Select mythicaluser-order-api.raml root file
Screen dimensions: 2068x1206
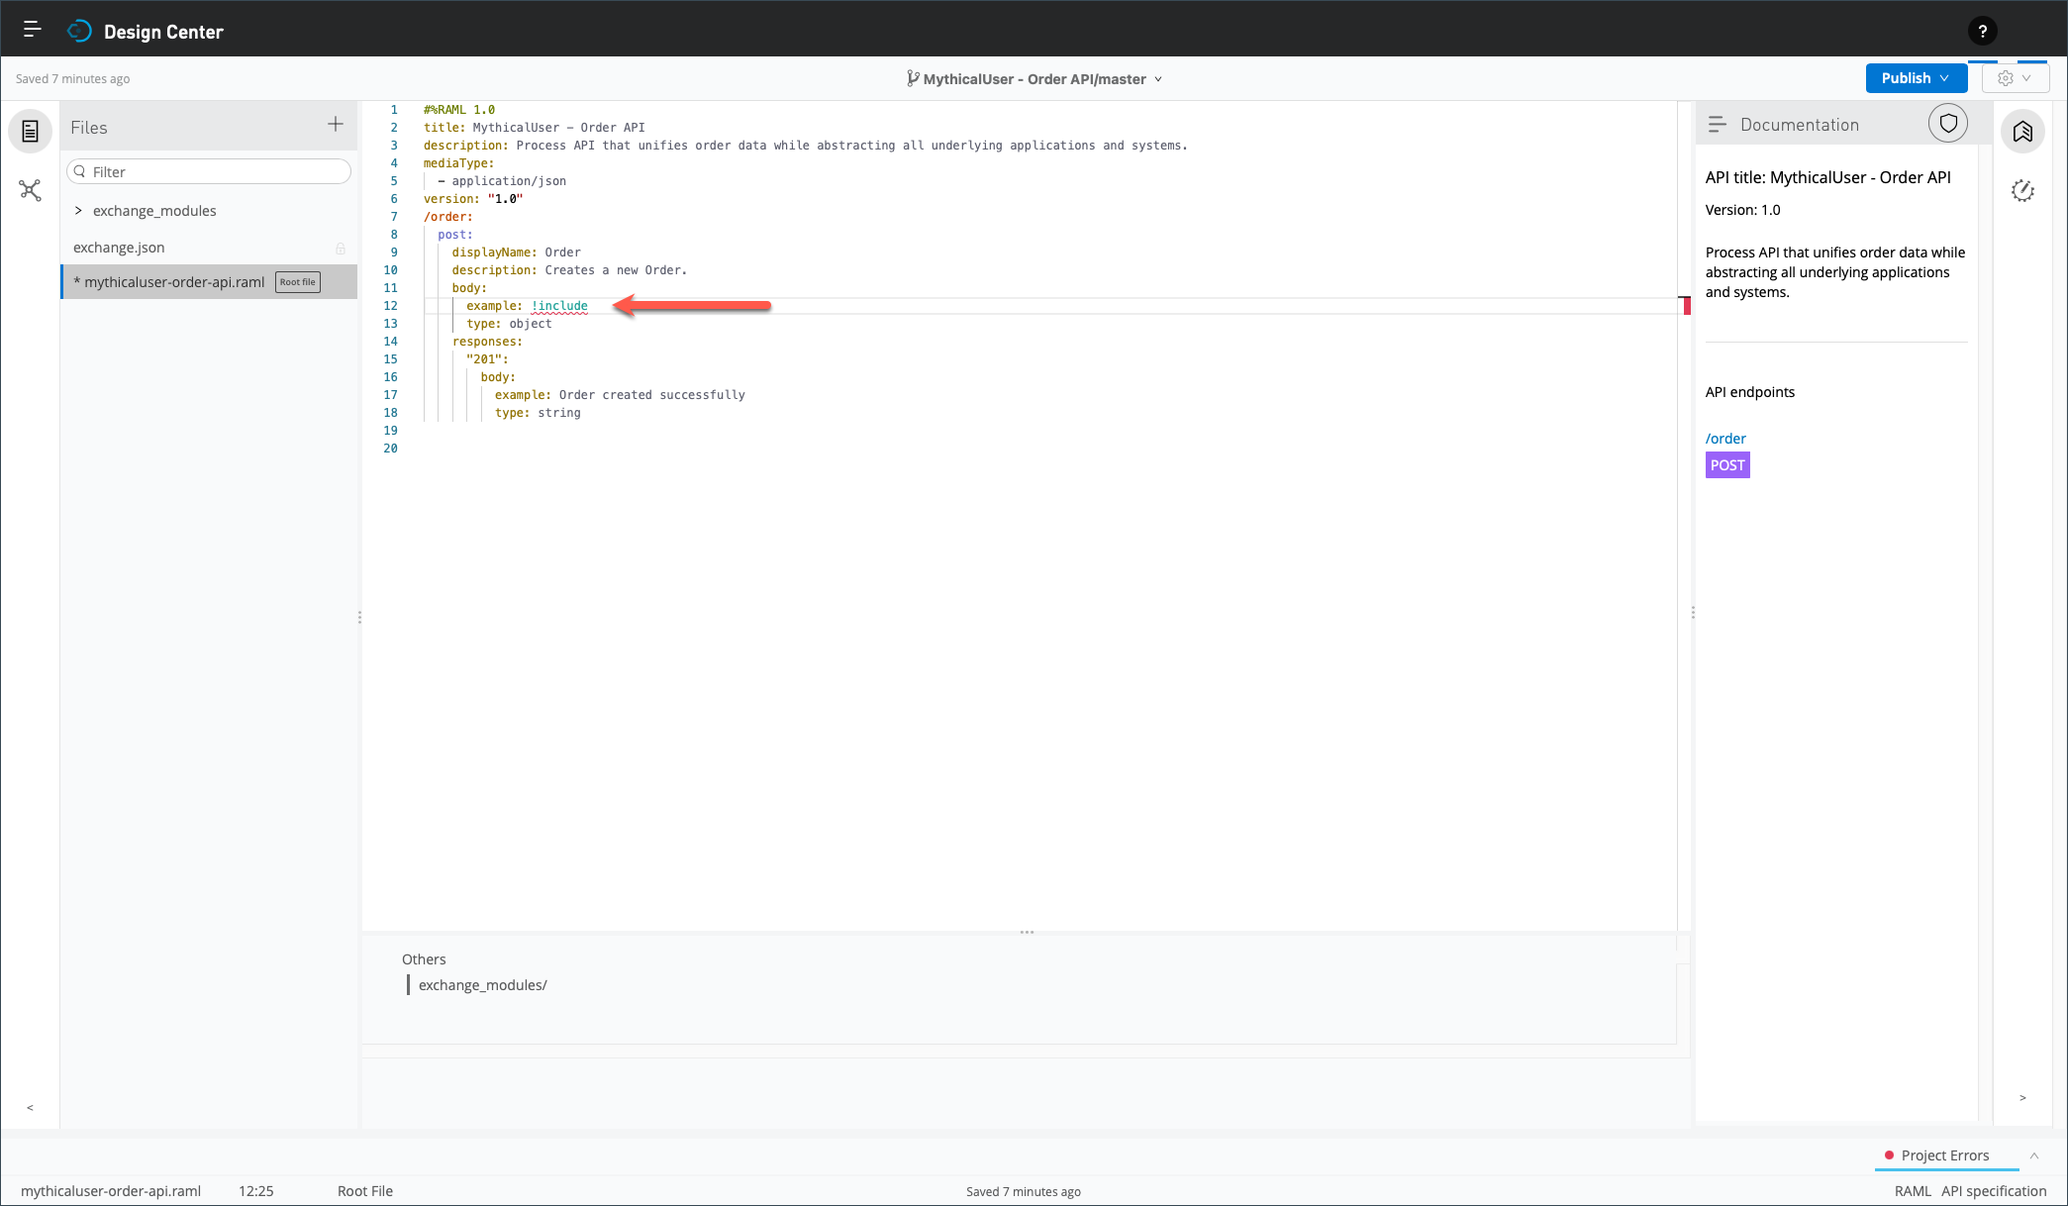click(209, 282)
